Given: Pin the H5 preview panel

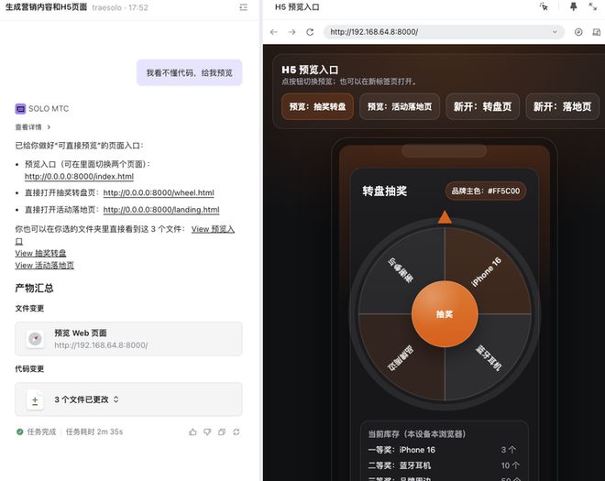Looking at the screenshot, I should point(573,7).
